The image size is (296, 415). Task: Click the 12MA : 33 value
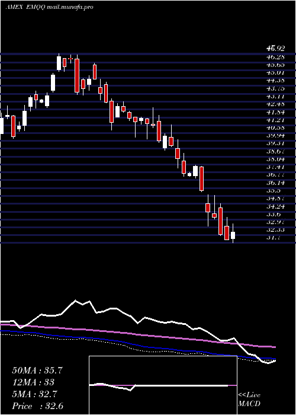coord(33,382)
